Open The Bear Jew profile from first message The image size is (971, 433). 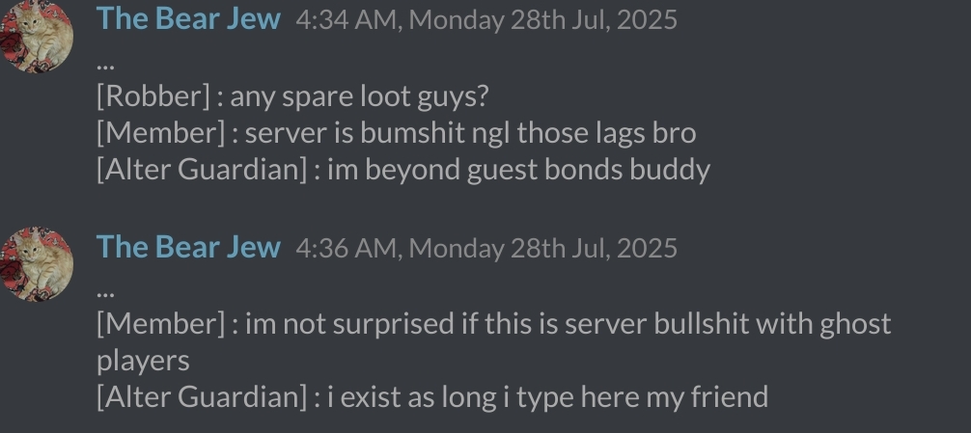coord(188,18)
